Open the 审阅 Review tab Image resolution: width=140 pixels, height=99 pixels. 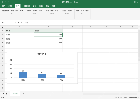click(x=47, y=6)
